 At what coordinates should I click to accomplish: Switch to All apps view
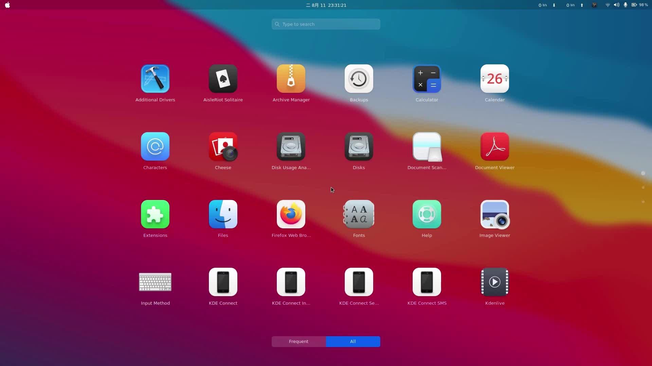pyautogui.click(x=353, y=341)
